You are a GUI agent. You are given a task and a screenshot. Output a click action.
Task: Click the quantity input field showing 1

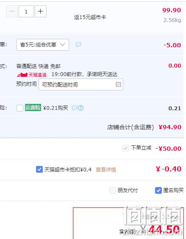point(26,11)
